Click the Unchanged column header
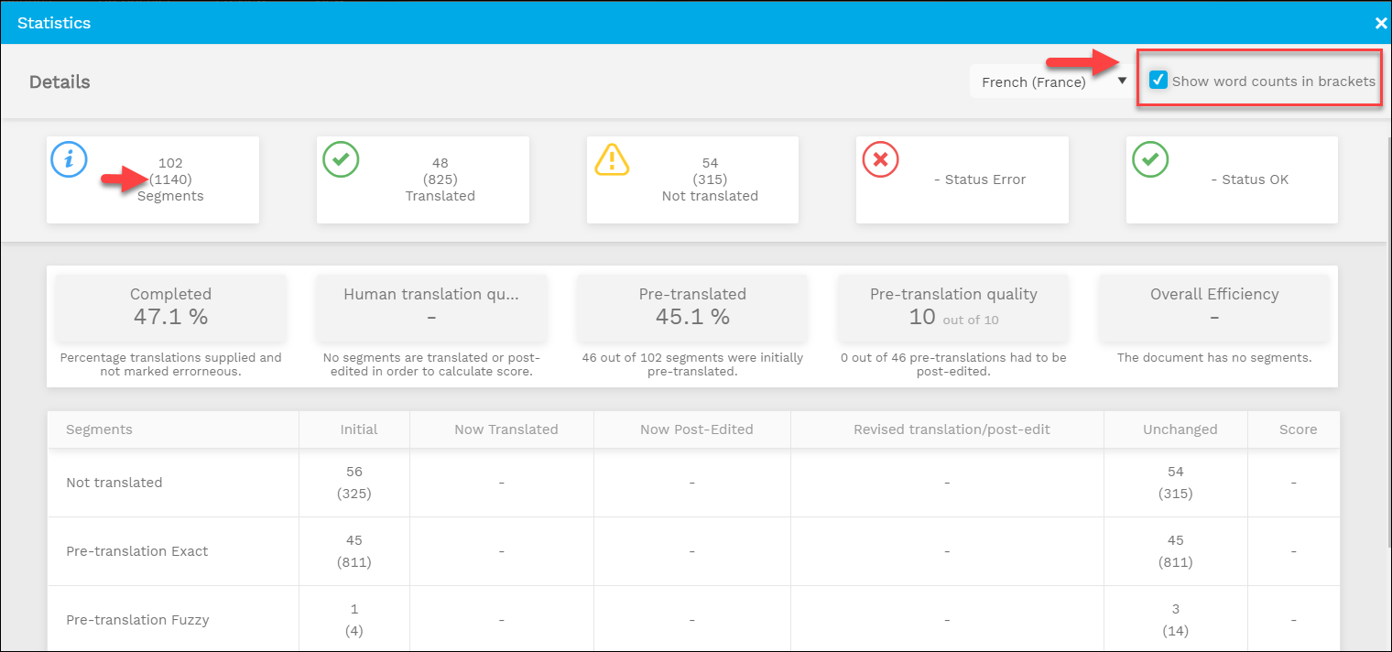1392x652 pixels. coord(1180,429)
